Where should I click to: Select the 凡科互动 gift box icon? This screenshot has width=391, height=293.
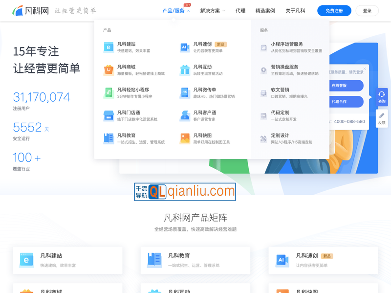[x=185, y=70]
